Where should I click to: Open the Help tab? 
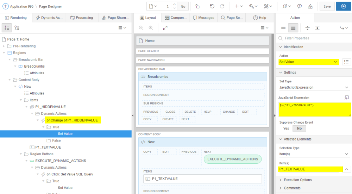[260, 18]
